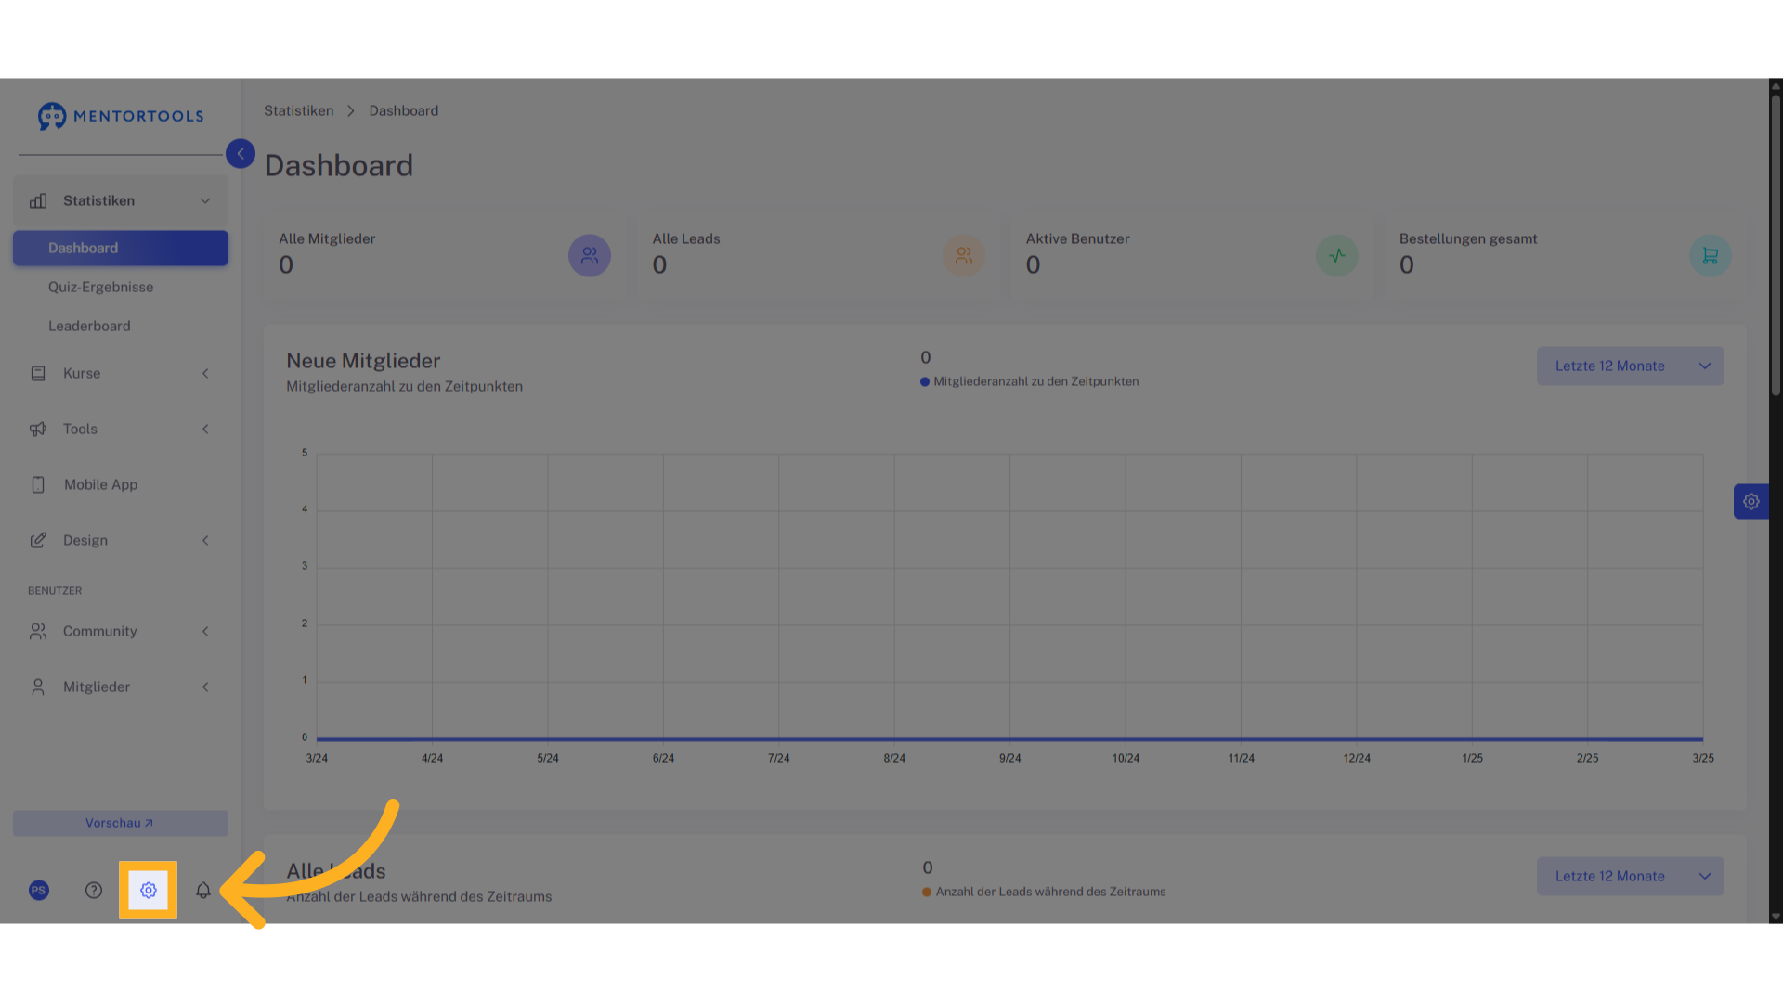Screen dimensions: 1783x1002
Task: Expand the Community menu
Action: tap(121, 632)
